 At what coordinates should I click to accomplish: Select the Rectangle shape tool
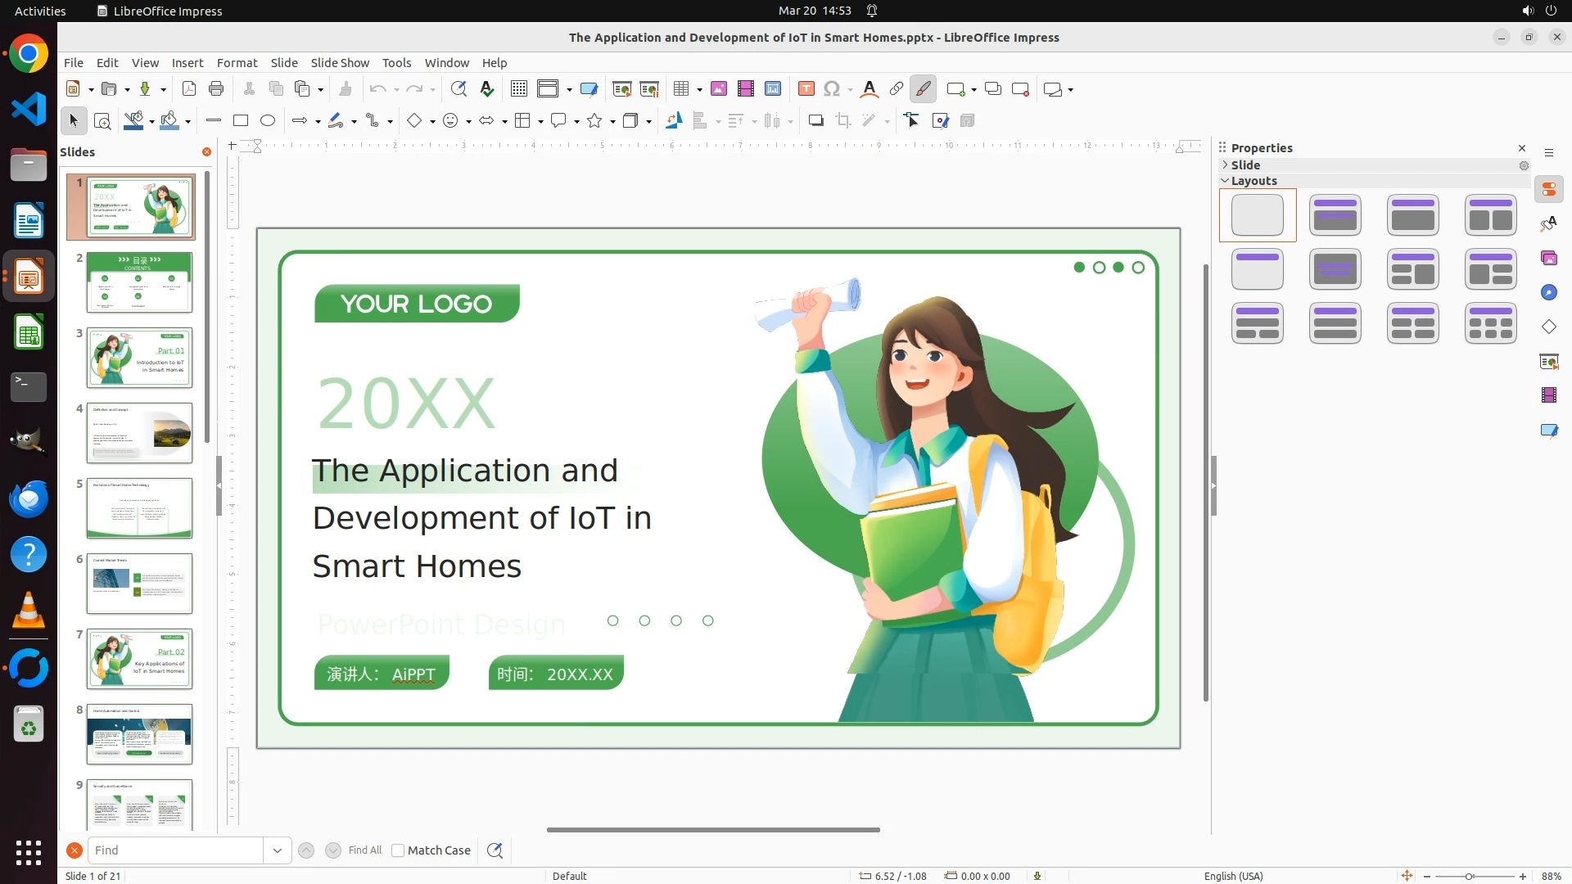(241, 121)
